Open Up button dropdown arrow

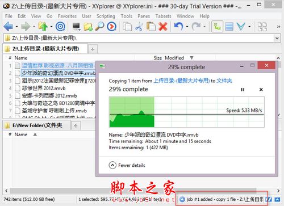click(51, 27)
